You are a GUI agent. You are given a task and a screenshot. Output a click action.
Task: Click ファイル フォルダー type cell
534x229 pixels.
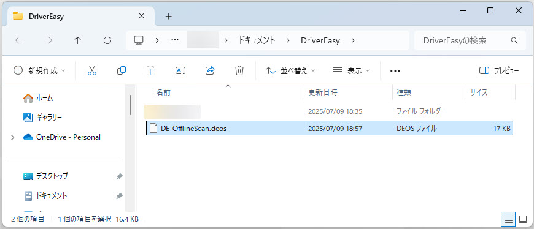coord(421,111)
